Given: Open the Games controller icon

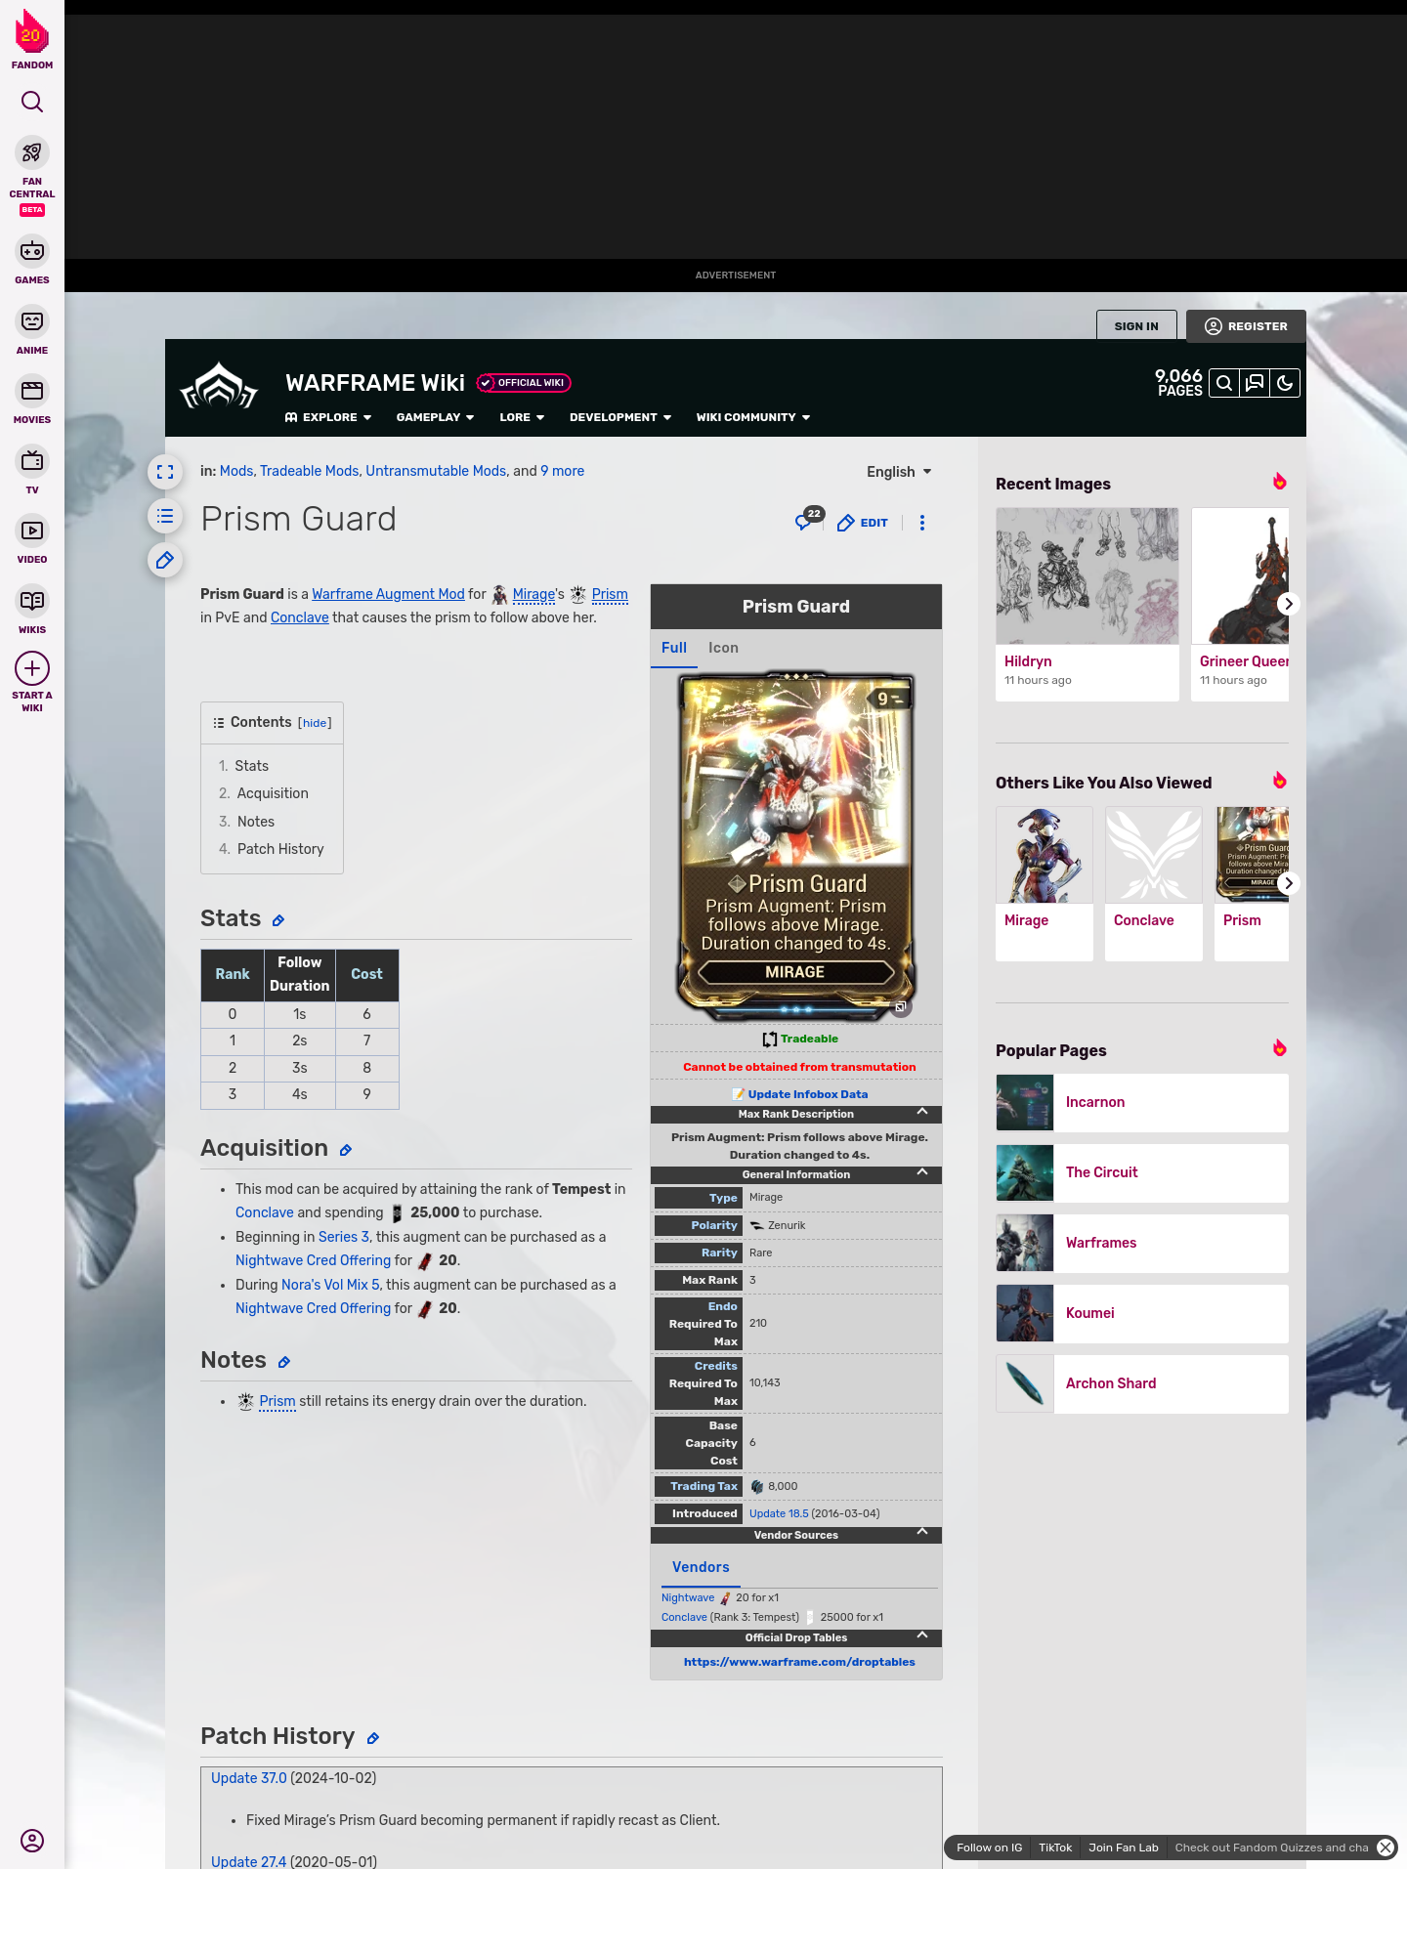Looking at the screenshot, I should pyautogui.click(x=32, y=251).
